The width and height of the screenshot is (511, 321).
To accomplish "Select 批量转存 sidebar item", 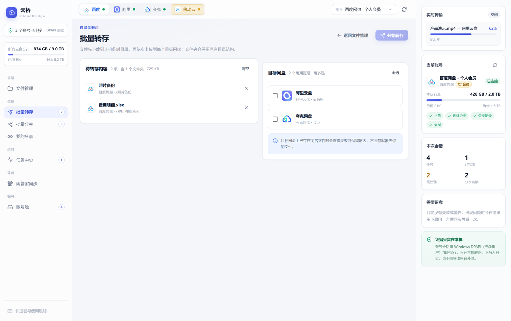I will [36, 112].
